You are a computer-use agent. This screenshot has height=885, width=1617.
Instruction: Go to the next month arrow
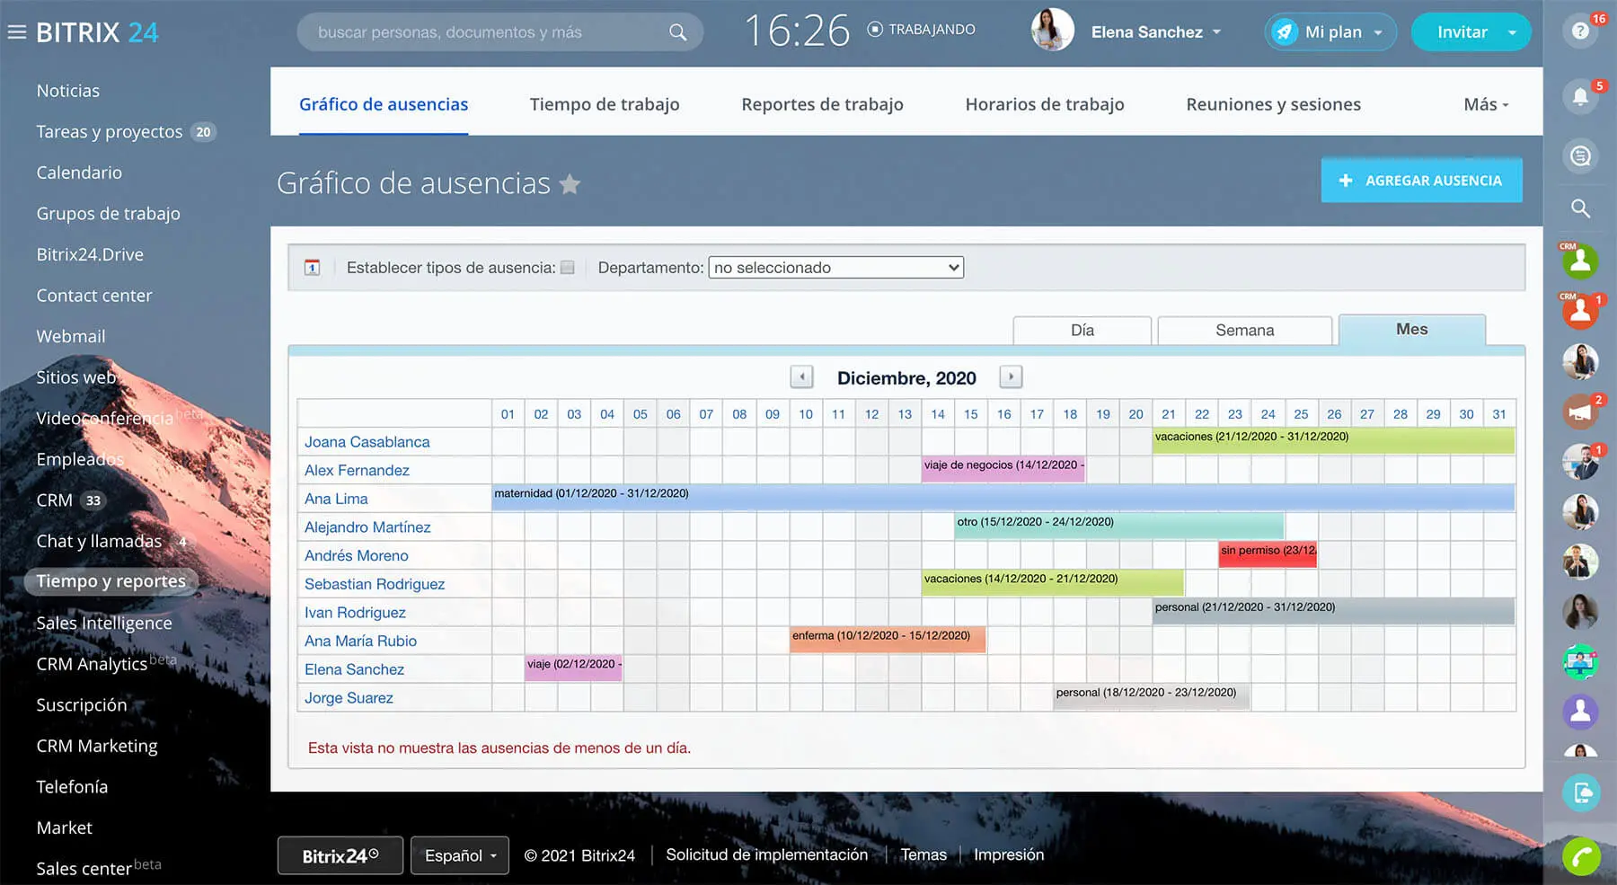[1011, 377]
